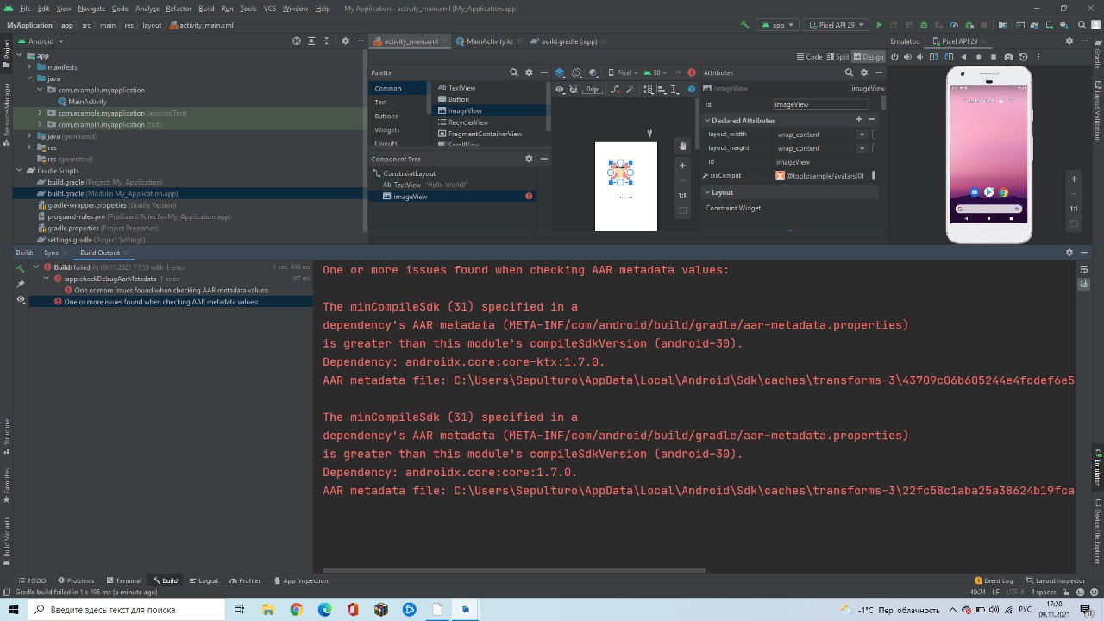Screen dimensions: 1104x621
Task: Add a declared attribute with plus icon
Action: pos(858,120)
